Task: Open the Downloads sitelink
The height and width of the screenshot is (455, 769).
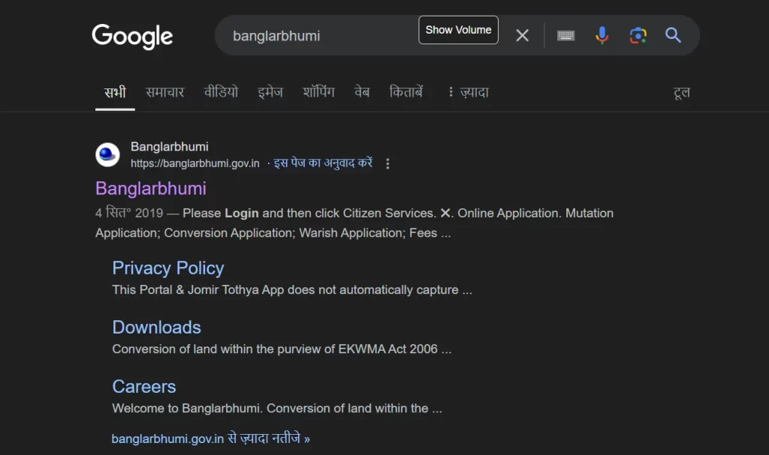Action: pos(156,327)
